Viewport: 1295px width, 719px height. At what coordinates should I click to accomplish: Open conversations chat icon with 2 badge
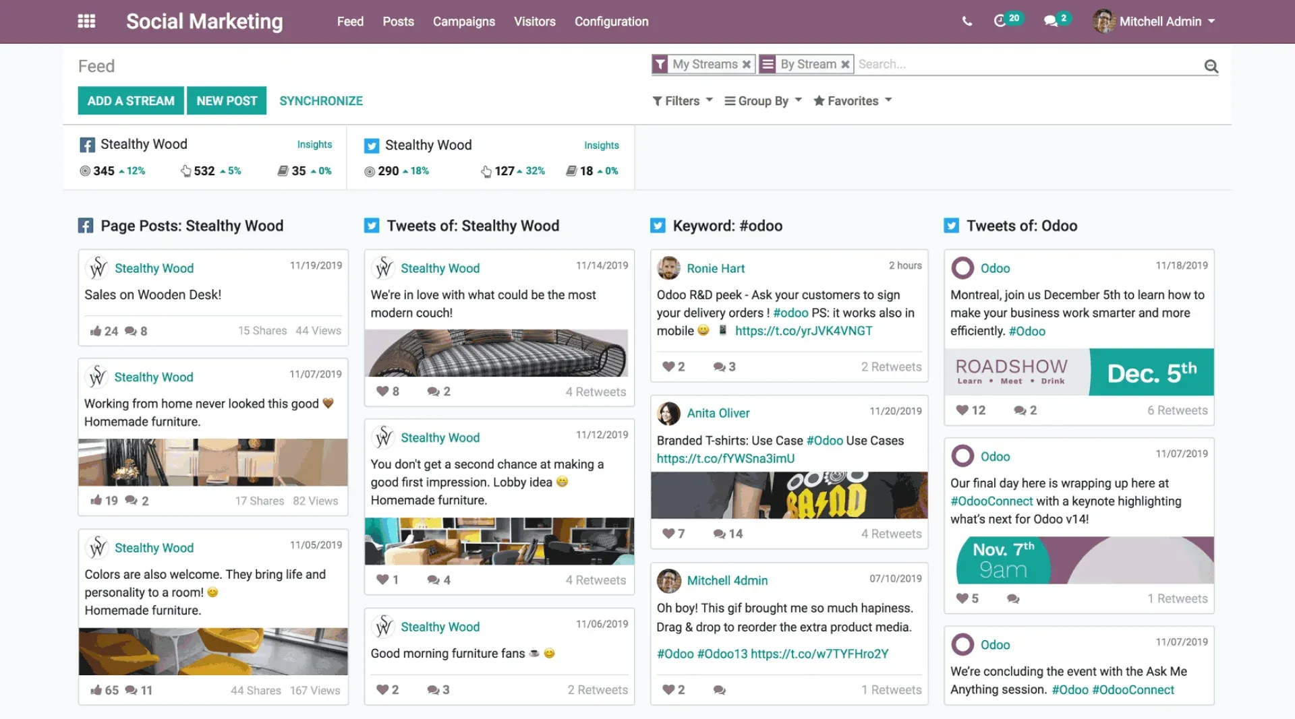click(1050, 21)
